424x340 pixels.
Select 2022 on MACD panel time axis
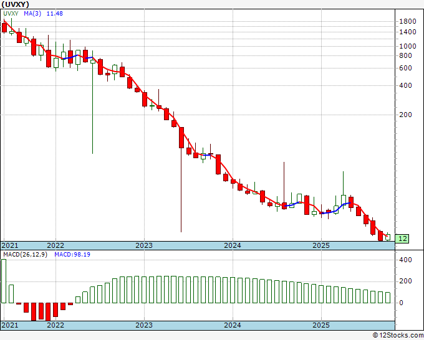pos(55,325)
